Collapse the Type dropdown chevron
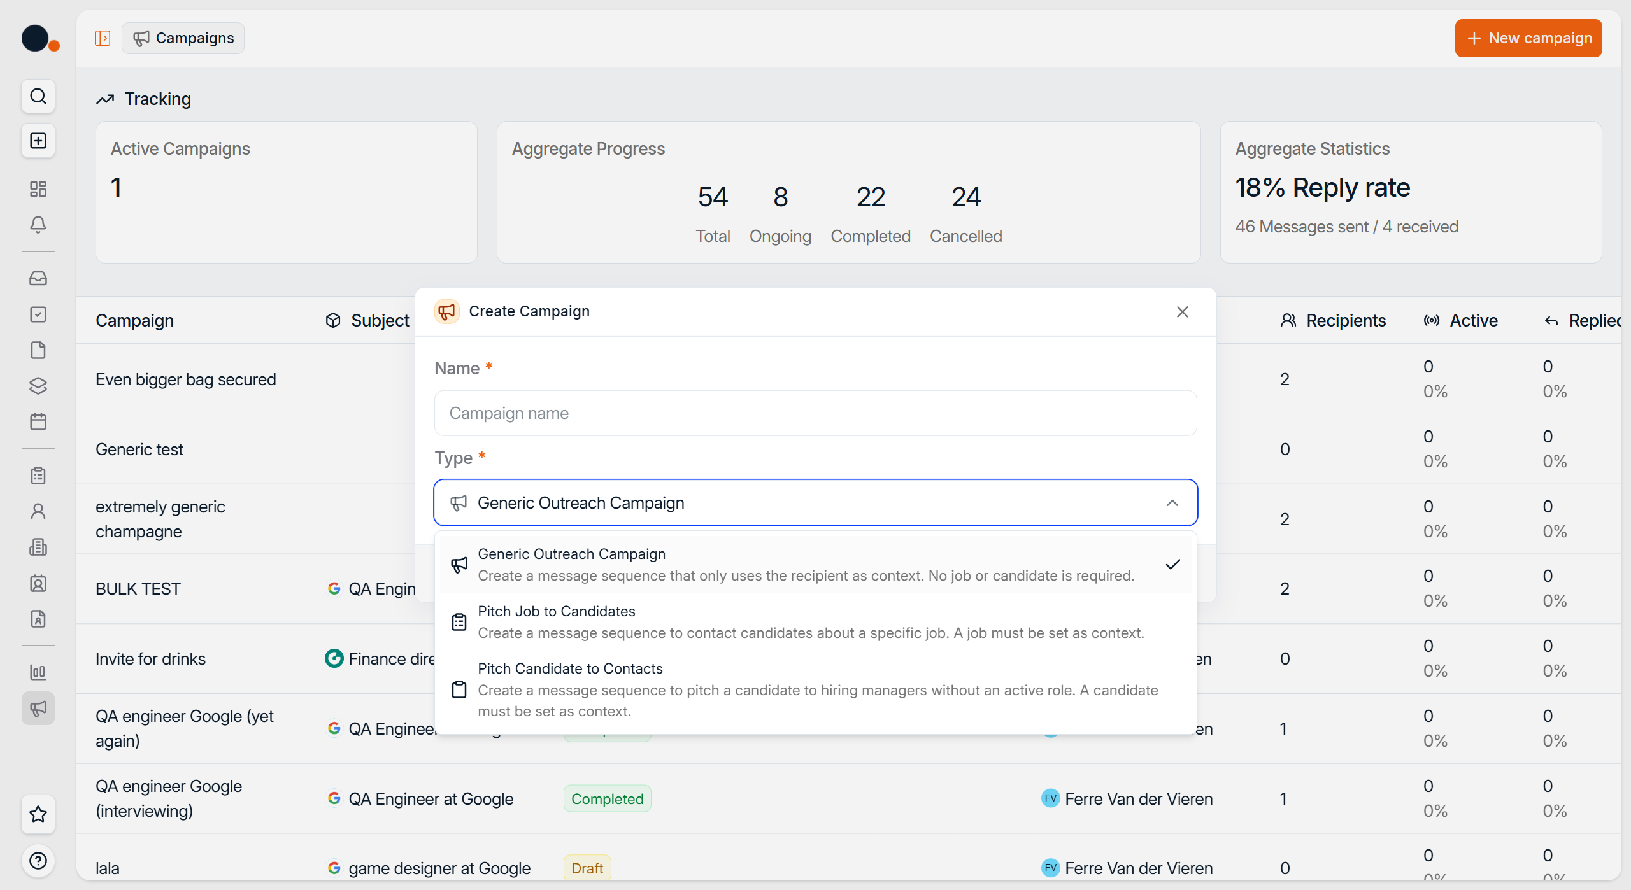This screenshot has width=1631, height=890. (x=1172, y=503)
